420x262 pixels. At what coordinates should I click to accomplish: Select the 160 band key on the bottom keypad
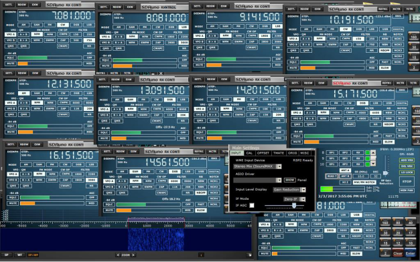click(385, 223)
